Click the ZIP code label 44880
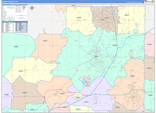 (x=6, y=95)
